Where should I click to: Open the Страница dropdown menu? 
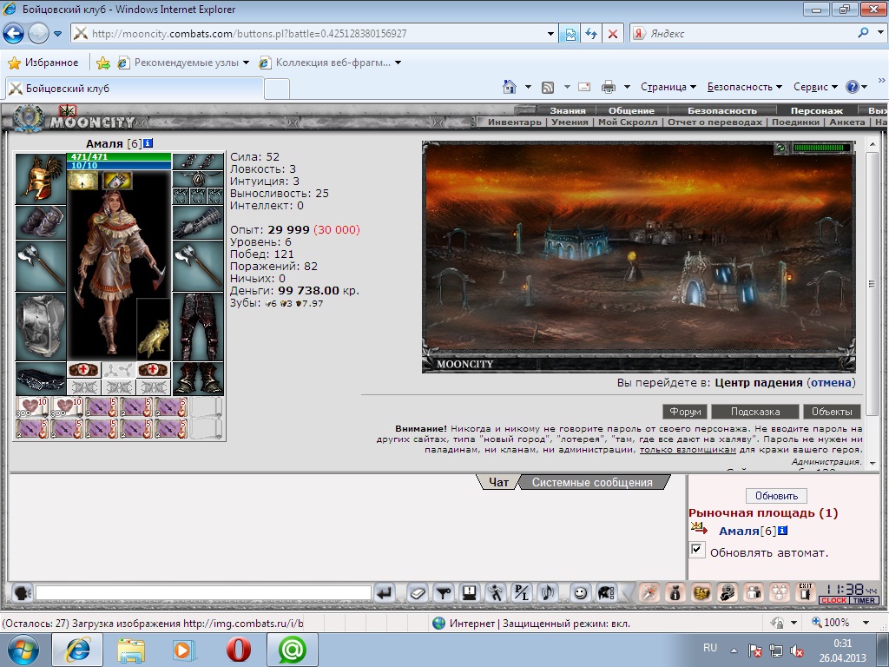668,87
